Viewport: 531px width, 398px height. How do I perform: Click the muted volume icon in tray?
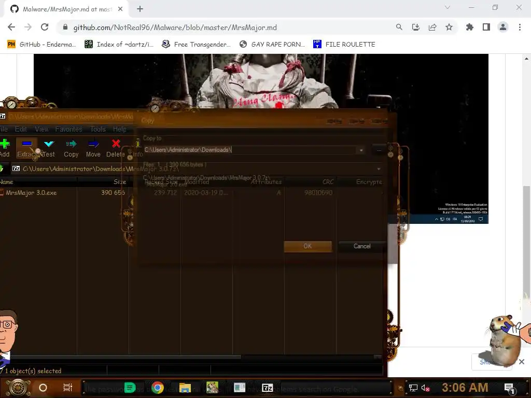pos(425,388)
